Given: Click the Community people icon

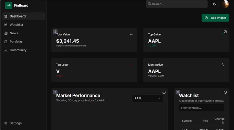Looking at the screenshot, I should point(6,50).
